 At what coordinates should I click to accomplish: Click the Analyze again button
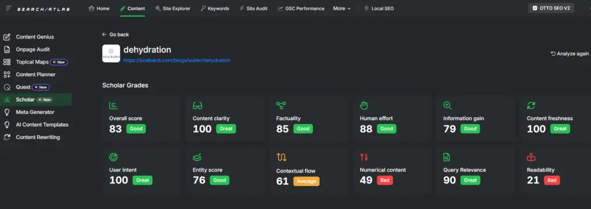point(570,54)
